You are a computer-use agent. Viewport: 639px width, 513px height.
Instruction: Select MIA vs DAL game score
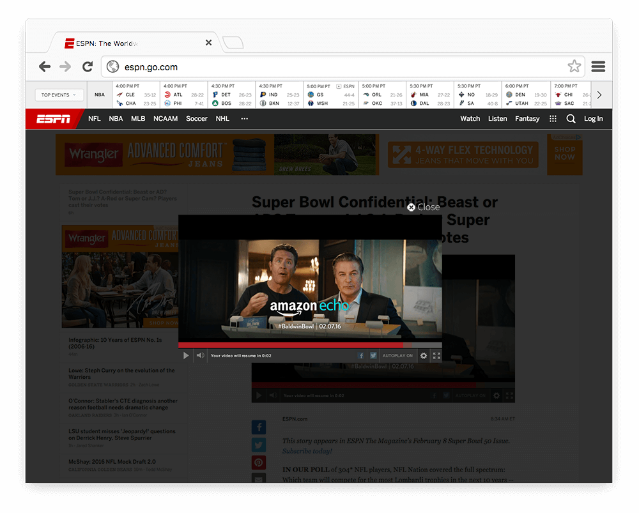pyautogui.click(x=429, y=95)
